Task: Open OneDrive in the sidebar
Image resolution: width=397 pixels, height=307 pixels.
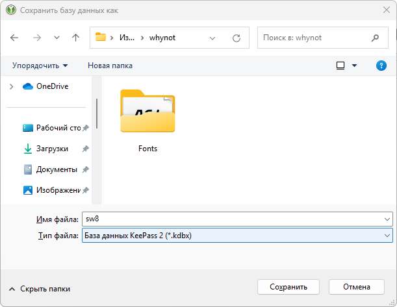Action: tap(51, 86)
